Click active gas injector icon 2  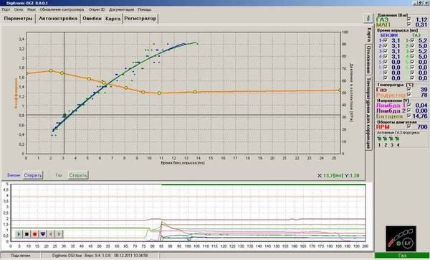pos(386,139)
